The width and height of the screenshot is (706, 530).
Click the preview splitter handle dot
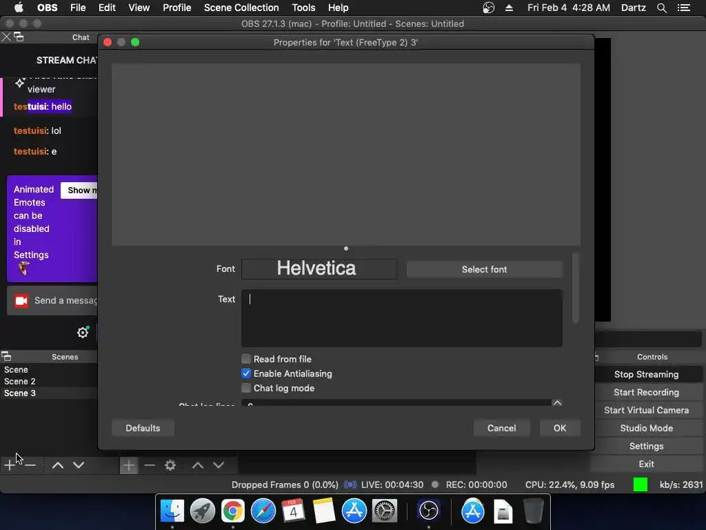(x=346, y=248)
